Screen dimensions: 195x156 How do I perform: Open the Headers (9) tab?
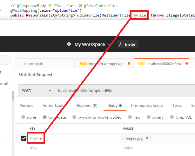[x=87, y=106]
